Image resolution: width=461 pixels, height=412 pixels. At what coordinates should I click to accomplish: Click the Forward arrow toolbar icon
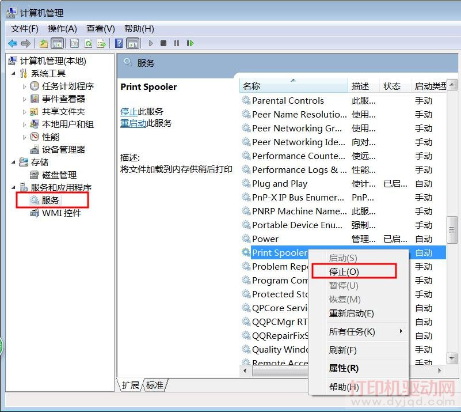[26, 44]
